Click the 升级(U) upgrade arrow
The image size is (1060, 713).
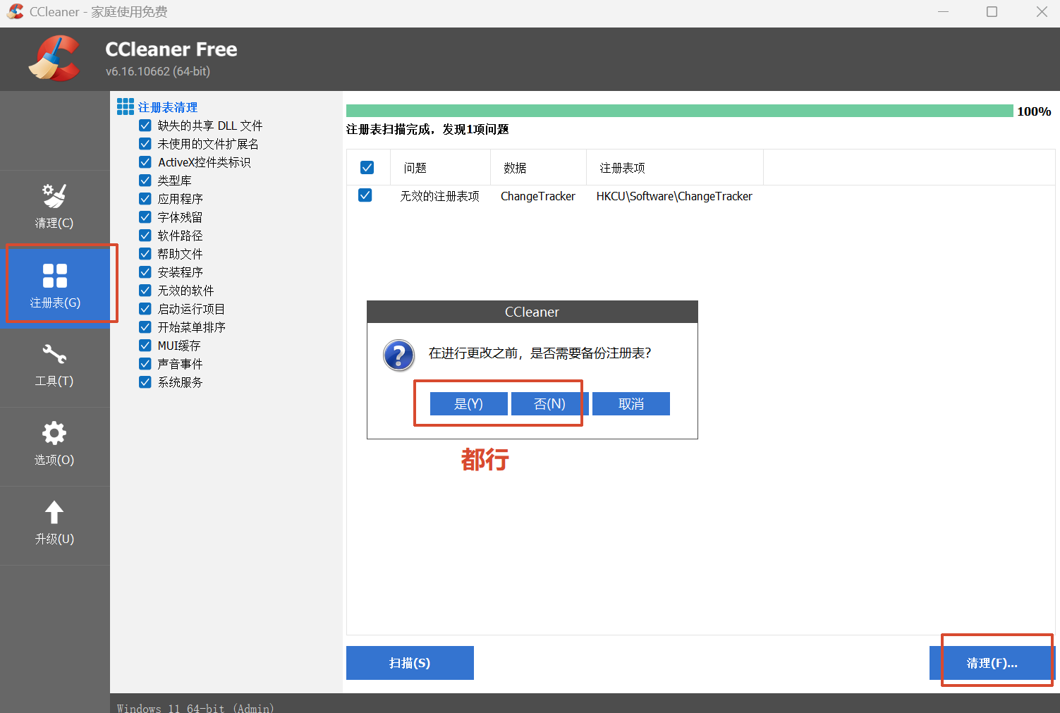point(54,512)
